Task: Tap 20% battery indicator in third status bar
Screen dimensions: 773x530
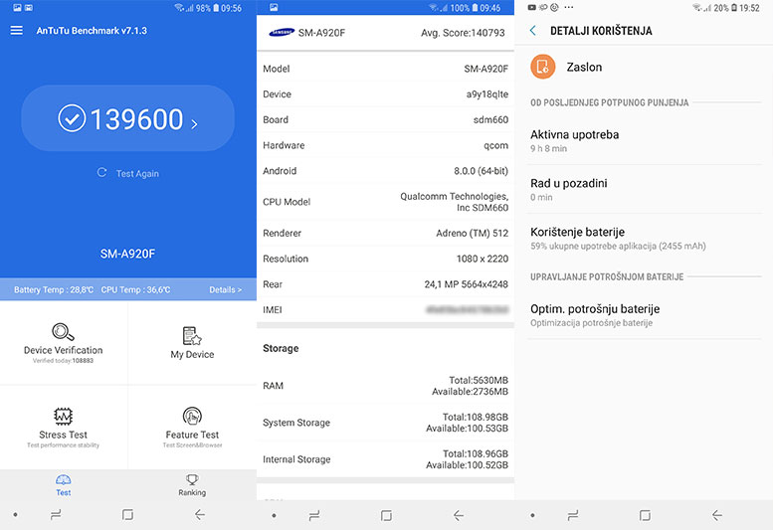Action: click(x=725, y=8)
